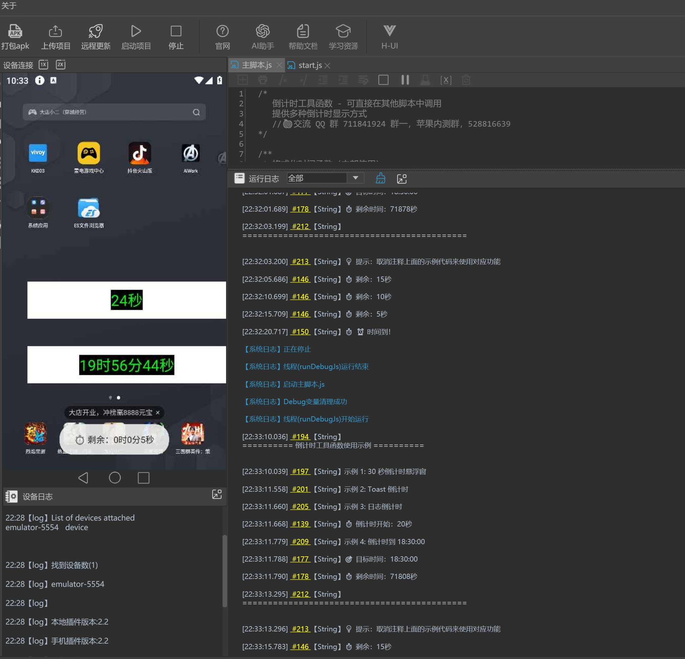Pause script with editor pause button
Screen dimensions: 685x659
tap(405, 80)
